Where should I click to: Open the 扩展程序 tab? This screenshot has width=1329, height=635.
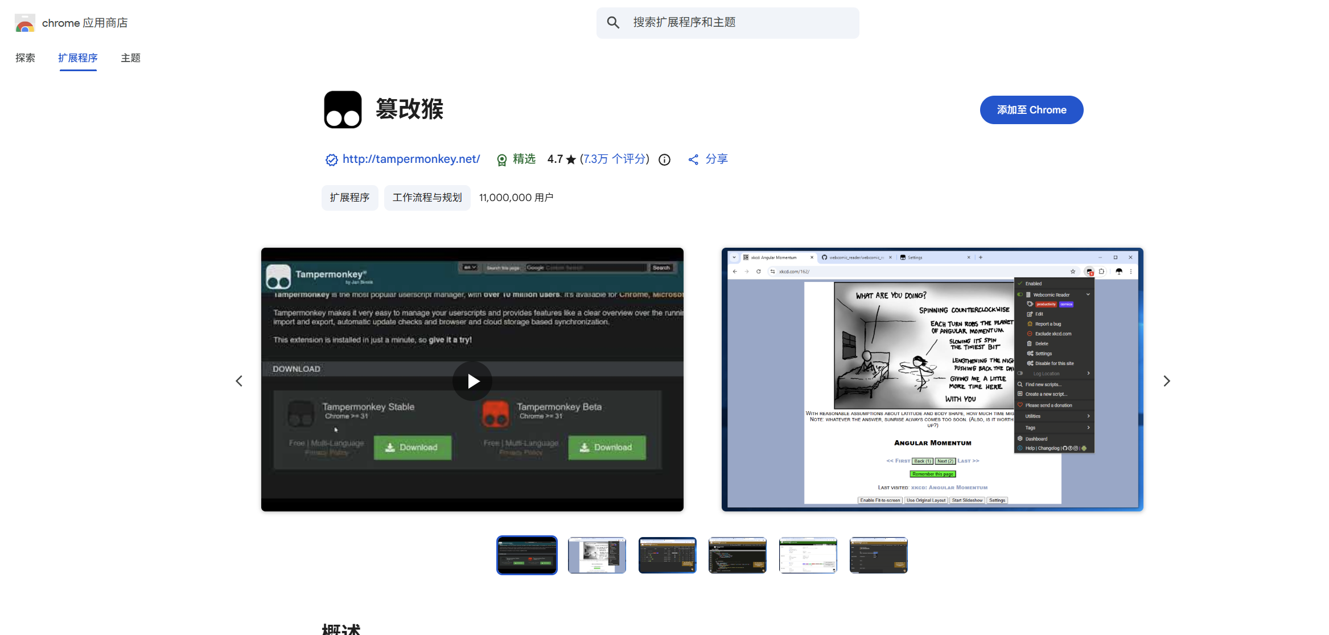(x=78, y=58)
